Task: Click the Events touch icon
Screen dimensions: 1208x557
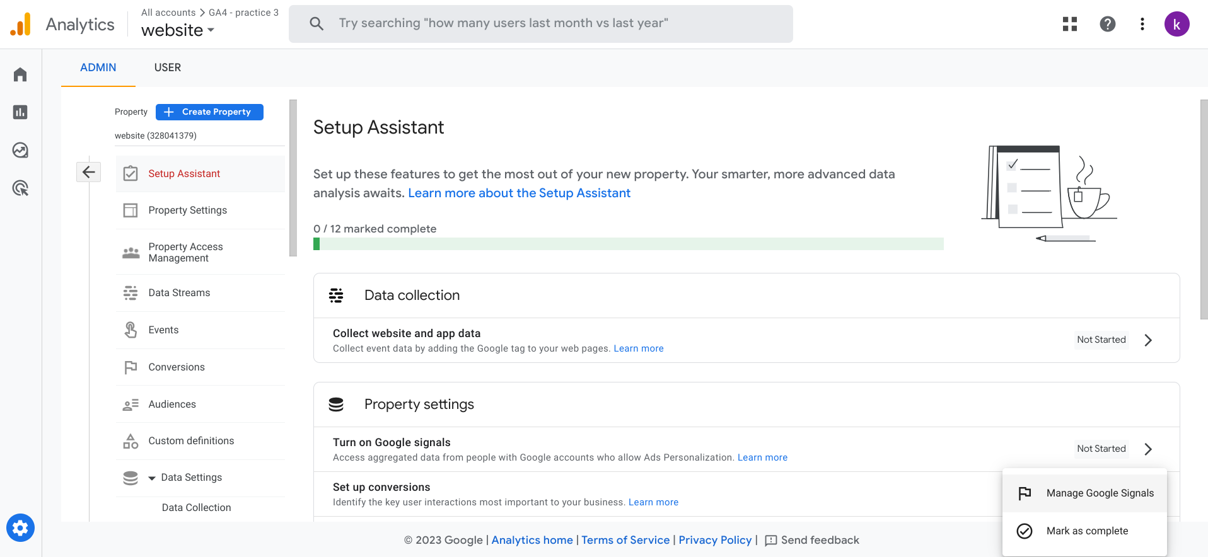Action: pyautogui.click(x=131, y=330)
